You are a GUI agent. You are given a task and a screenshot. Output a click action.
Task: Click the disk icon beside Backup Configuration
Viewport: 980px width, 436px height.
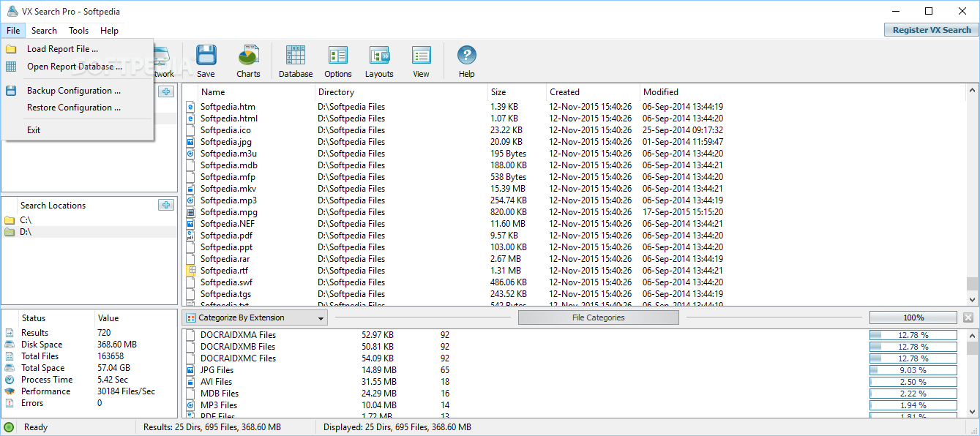point(11,91)
